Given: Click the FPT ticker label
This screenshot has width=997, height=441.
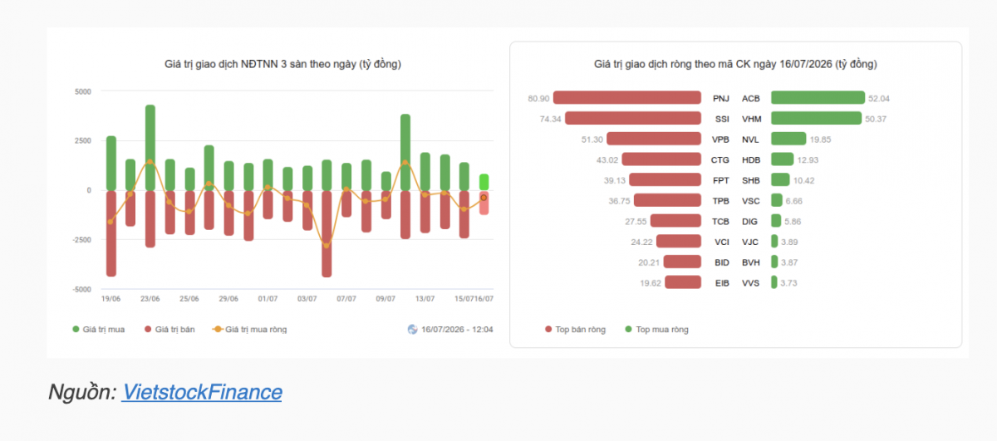Looking at the screenshot, I should click(x=720, y=179).
